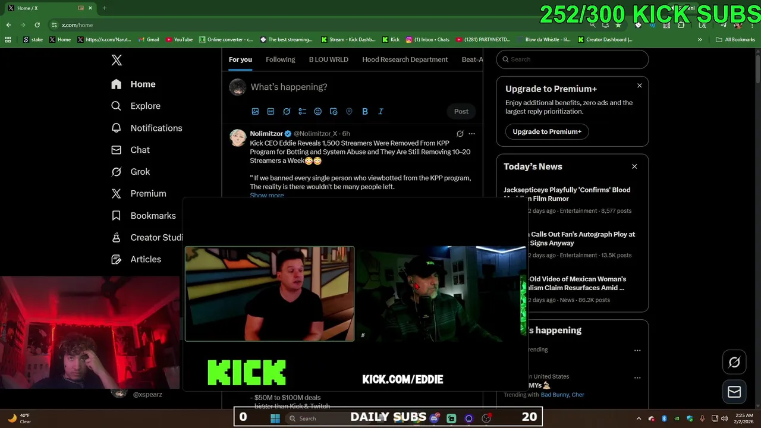
Task: Open Home in the X sidebar
Action: point(134,84)
